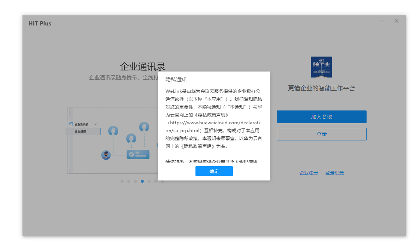Select the third carousel page dot

tap(136, 181)
